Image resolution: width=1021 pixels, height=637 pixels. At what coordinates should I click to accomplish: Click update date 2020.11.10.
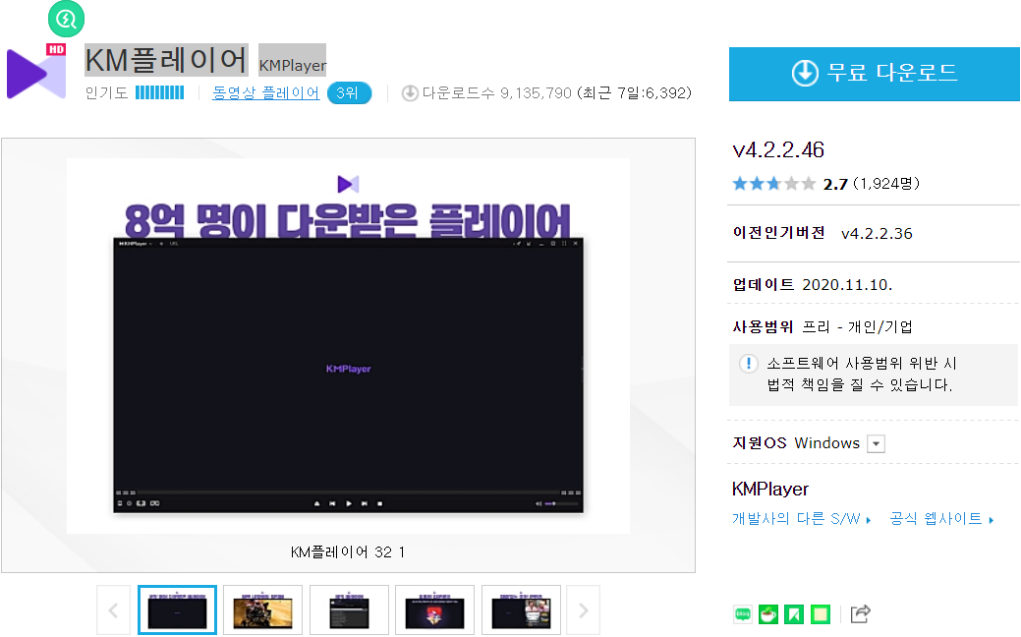click(847, 285)
